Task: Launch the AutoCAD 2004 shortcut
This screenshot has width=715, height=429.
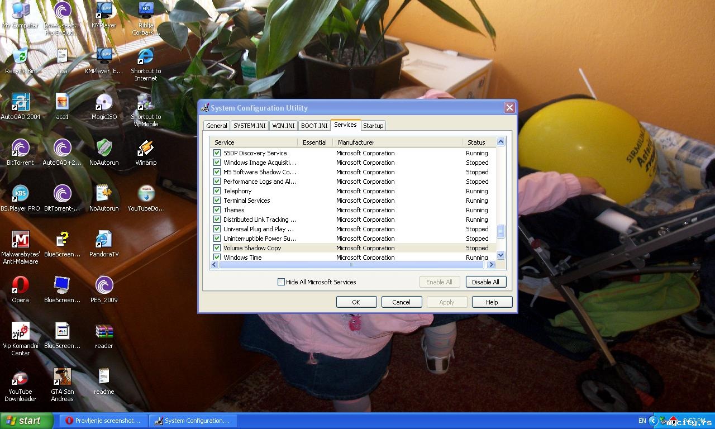Action: pos(21,106)
